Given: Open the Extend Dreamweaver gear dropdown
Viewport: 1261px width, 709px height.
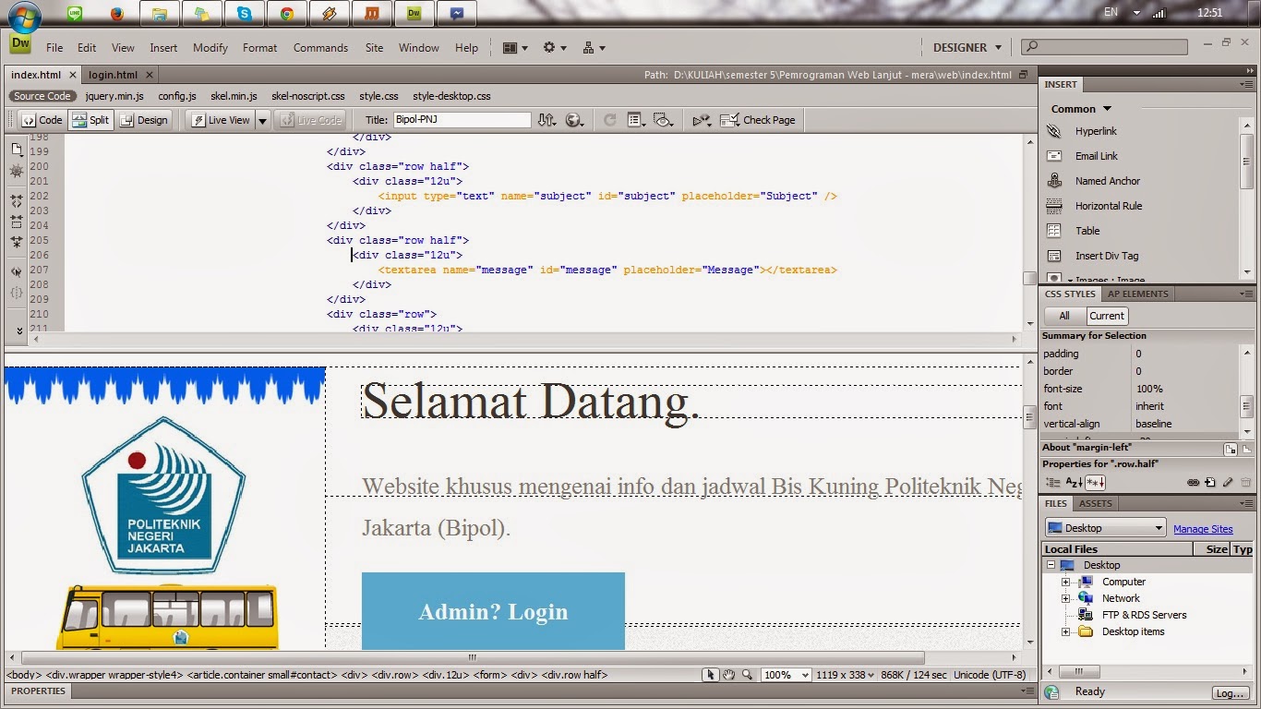Looking at the screenshot, I should point(555,48).
